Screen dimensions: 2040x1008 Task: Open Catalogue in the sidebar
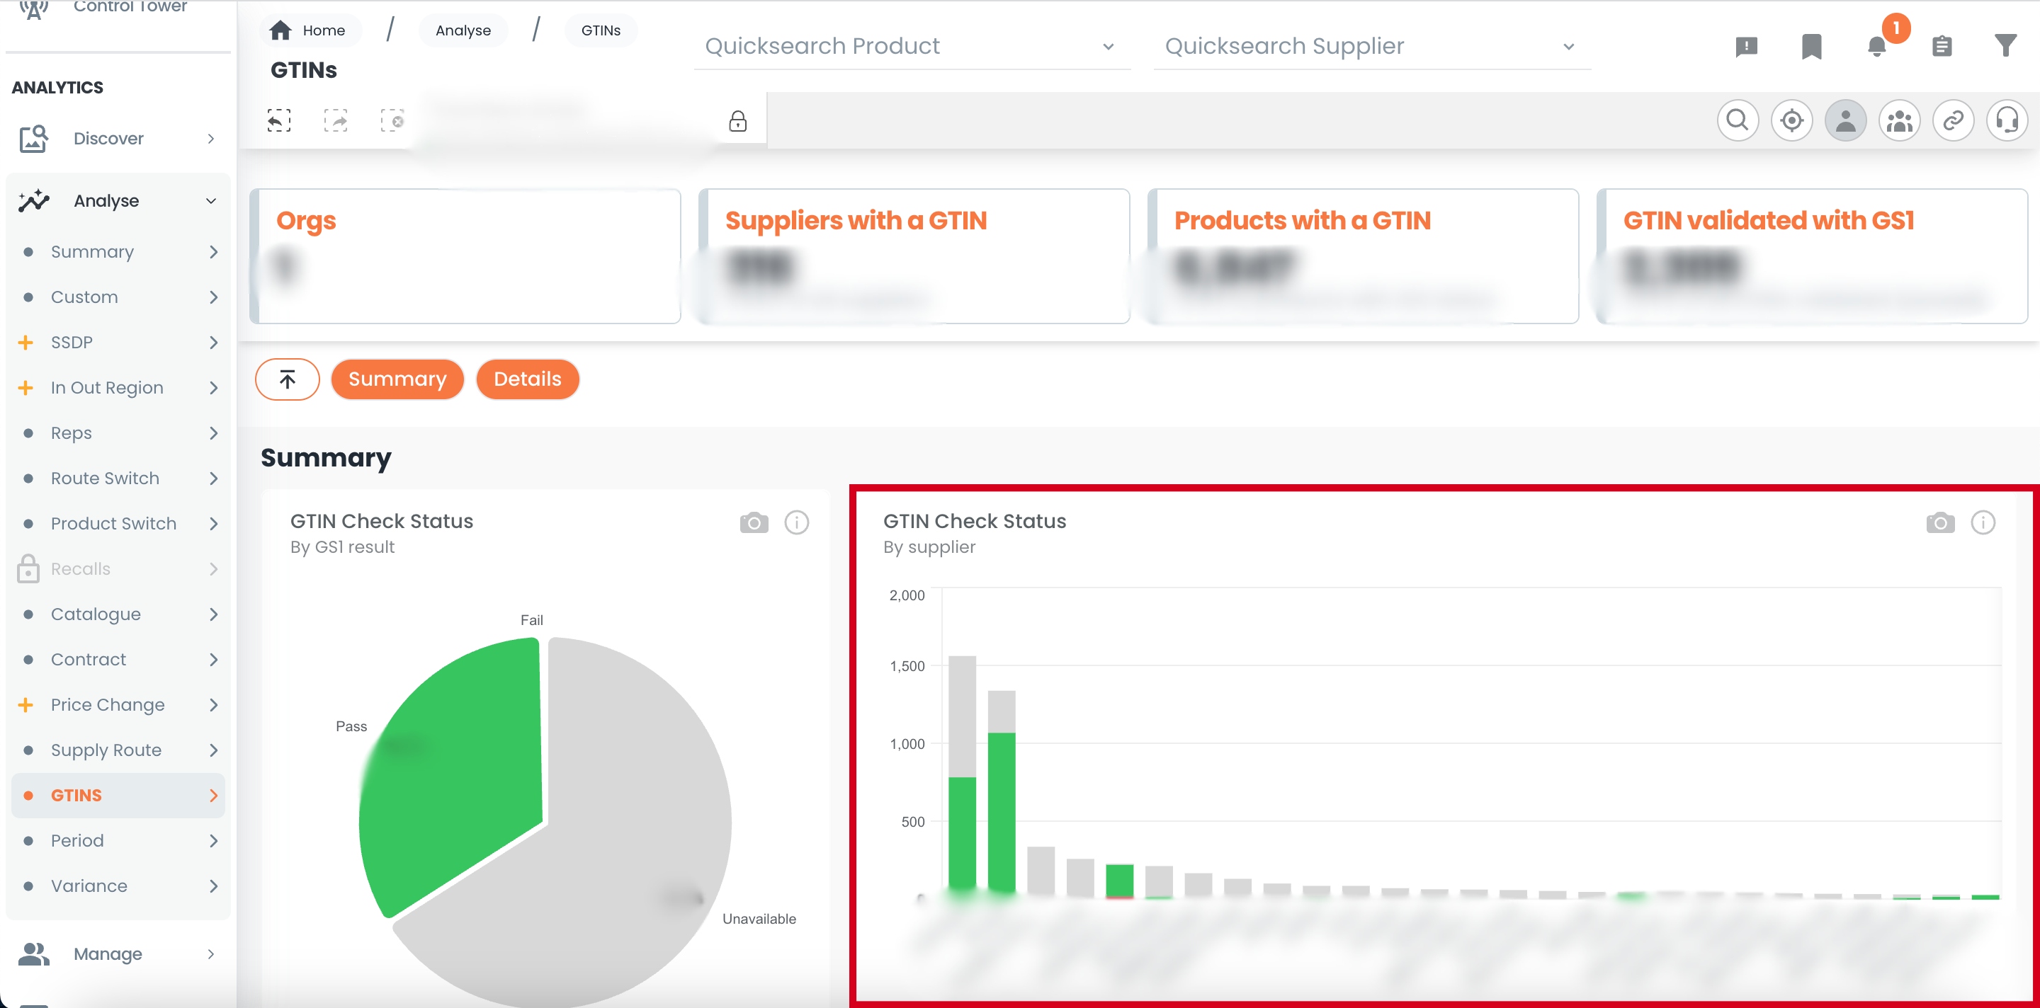click(x=118, y=614)
